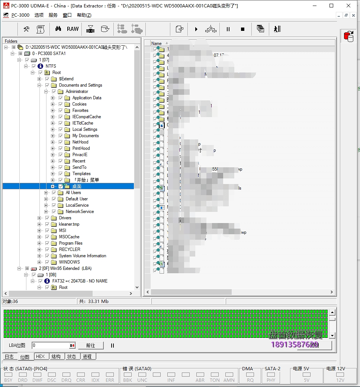Image resolution: width=360 pixels, height=387 pixels.
Task: Switch to the 日志 tab
Action: (x=9, y=357)
